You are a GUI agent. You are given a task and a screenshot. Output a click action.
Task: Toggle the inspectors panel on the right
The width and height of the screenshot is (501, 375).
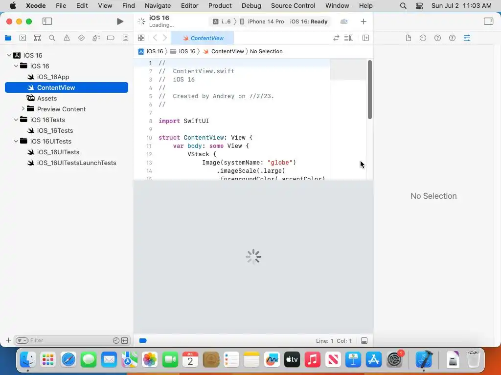488,21
